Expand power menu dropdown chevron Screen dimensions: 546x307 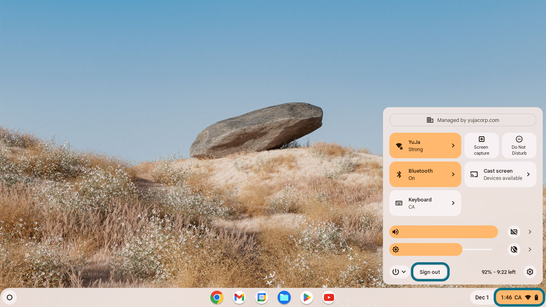pos(404,272)
